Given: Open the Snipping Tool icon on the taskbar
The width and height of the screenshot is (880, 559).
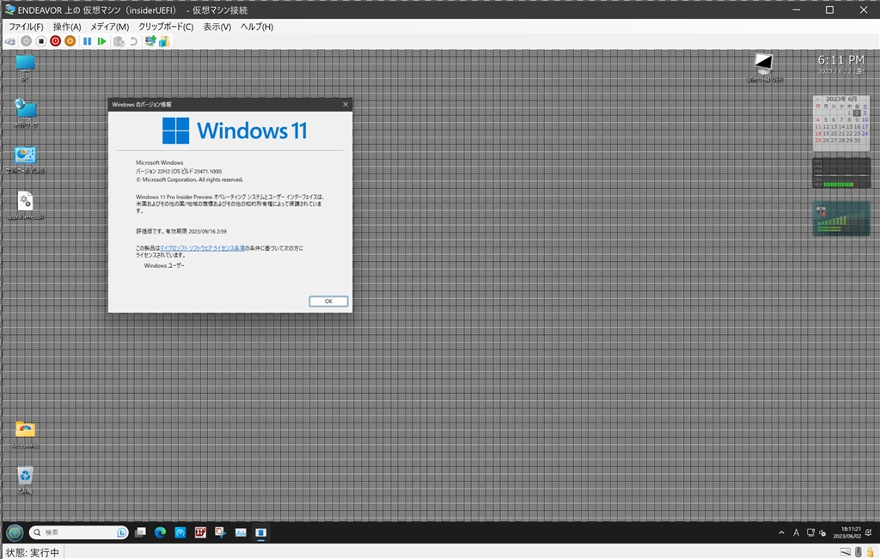Looking at the screenshot, I should (x=221, y=532).
